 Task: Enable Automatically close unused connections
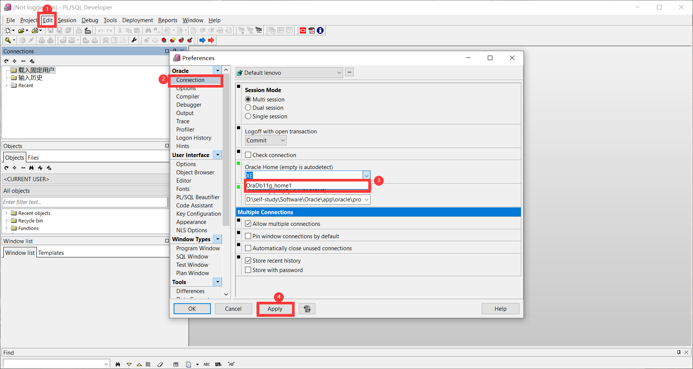248,248
